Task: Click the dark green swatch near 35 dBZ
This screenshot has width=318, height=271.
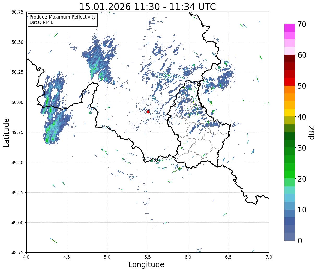Action: (290, 136)
